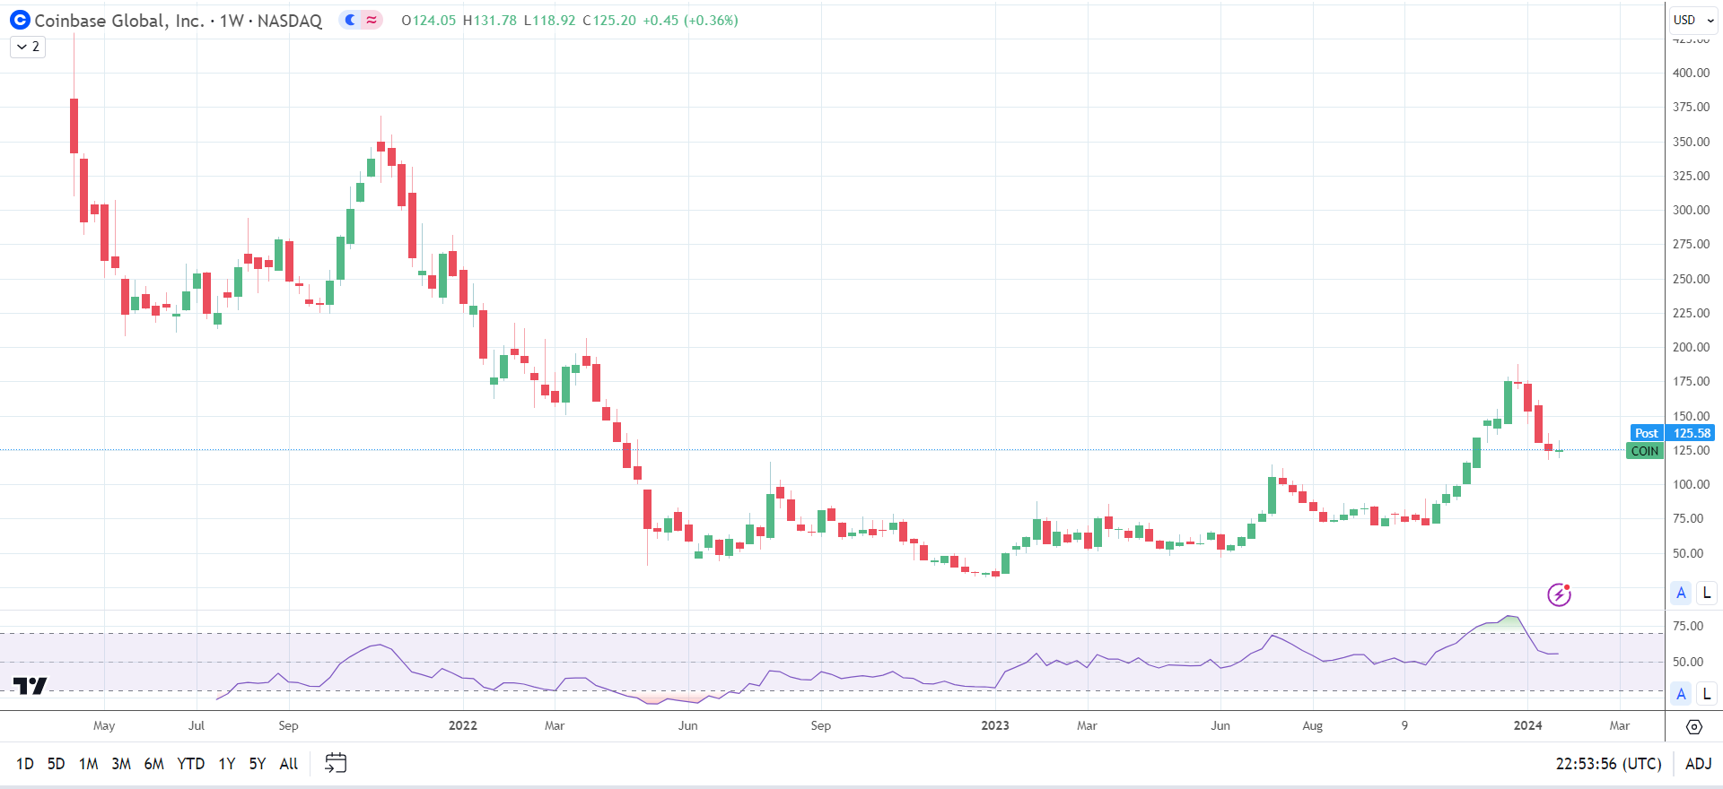Image resolution: width=1723 pixels, height=789 pixels.
Task: Click the 200.00 price axis label
Action: (x=1691, y=347)
